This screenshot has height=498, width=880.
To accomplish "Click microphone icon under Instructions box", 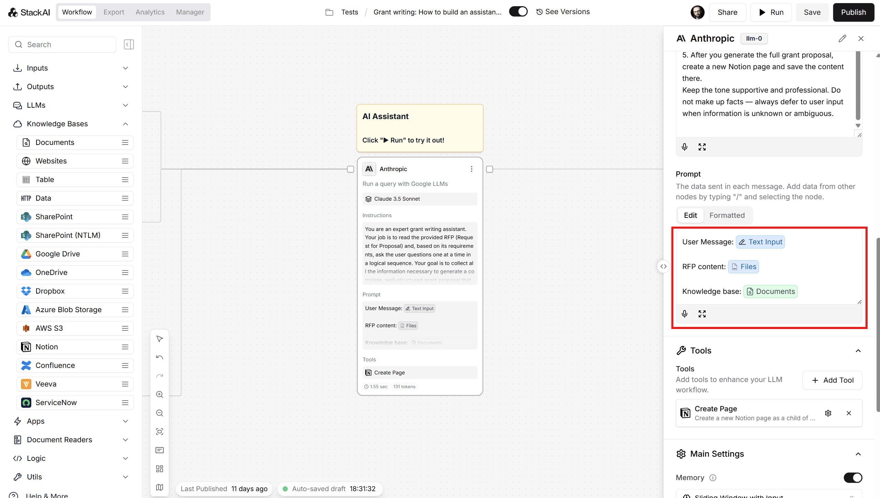I will 685,147.
